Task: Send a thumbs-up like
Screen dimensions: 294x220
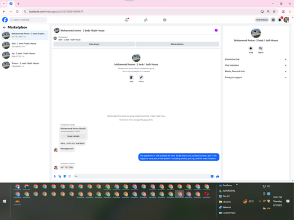Action: [x=218, y=177]
